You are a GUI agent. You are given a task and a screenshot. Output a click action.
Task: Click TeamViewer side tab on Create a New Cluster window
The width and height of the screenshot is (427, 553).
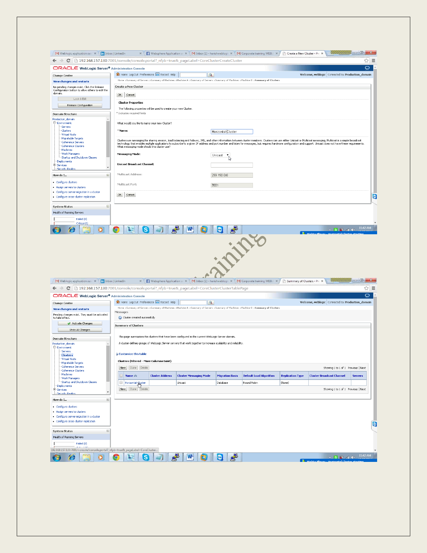(374, 197)
